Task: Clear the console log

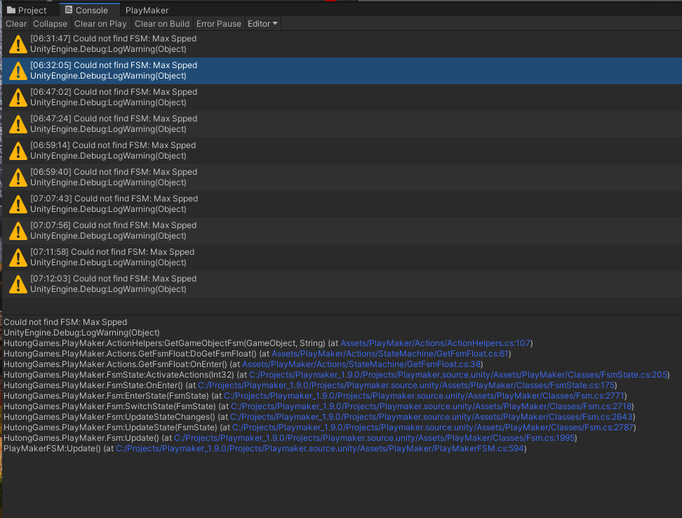Action: (16, 24)
